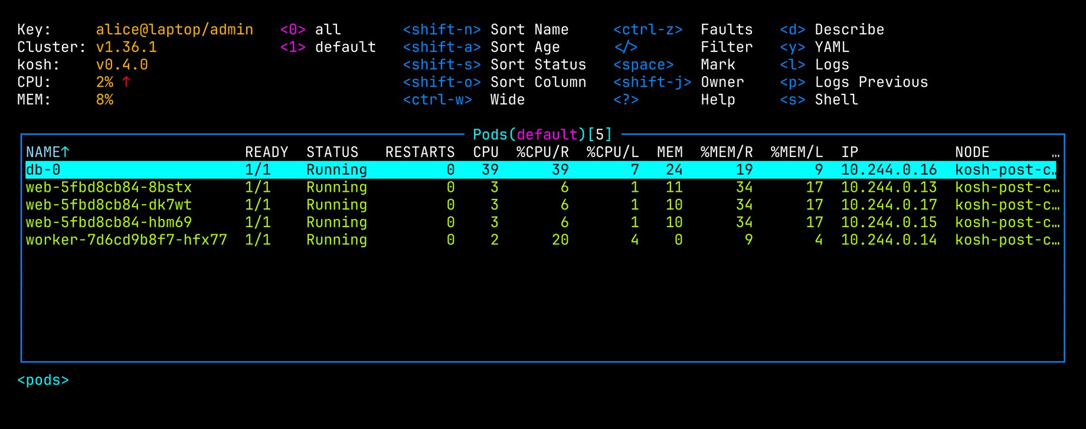Click IP address 10.244.0.16
The height and width of the screenshot is (429, 1086).
[889, 170]
